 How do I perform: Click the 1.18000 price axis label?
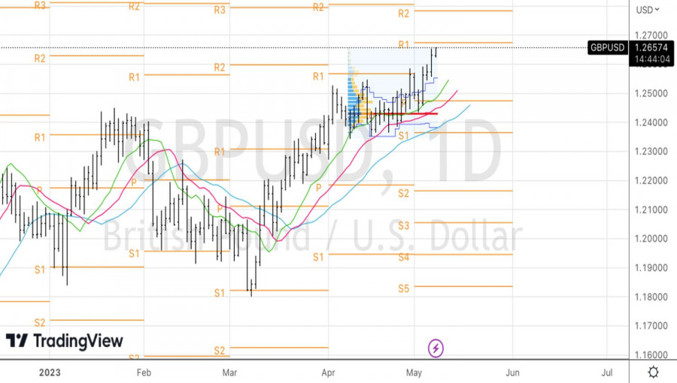(x=651, y=297)
